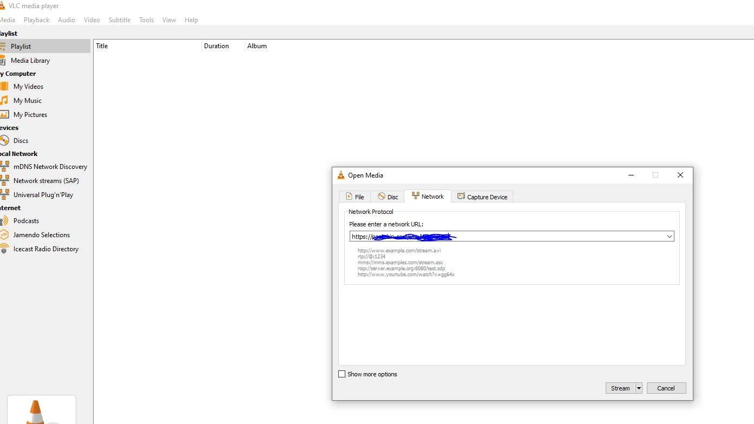Open the Subtitle menu
Image resolution: width=754 pixels, height=424 pixels.
pos(120,20)
